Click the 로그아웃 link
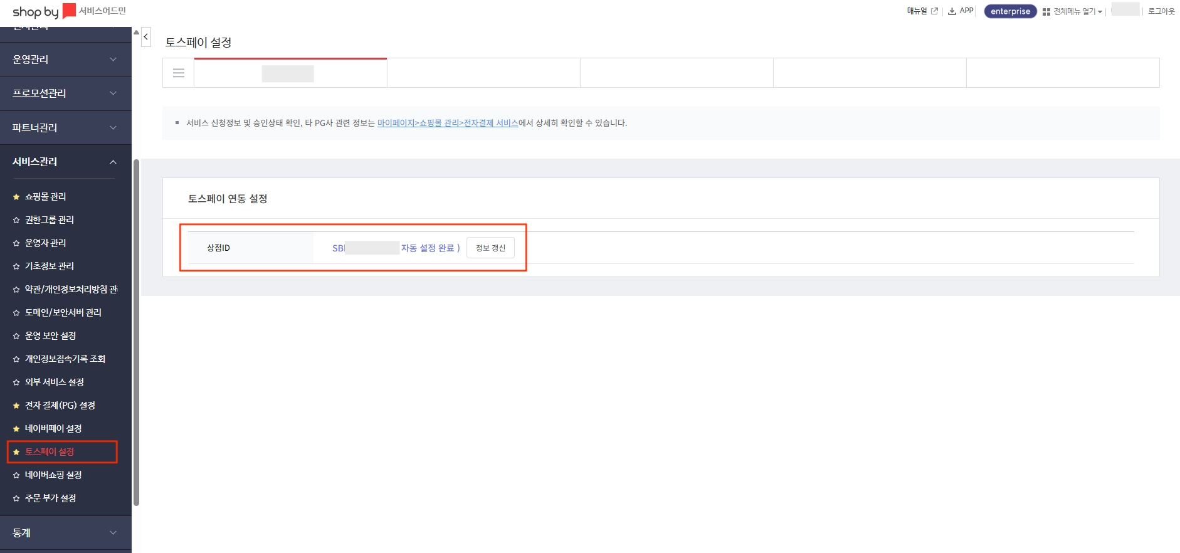Viewport: 1180px width, 553px height. [1161, 12]
